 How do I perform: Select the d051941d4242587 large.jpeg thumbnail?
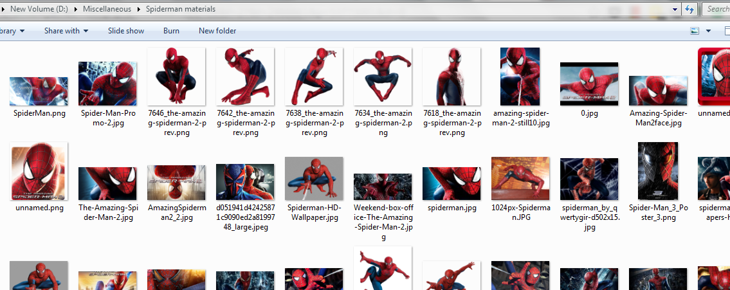(245, 182)
